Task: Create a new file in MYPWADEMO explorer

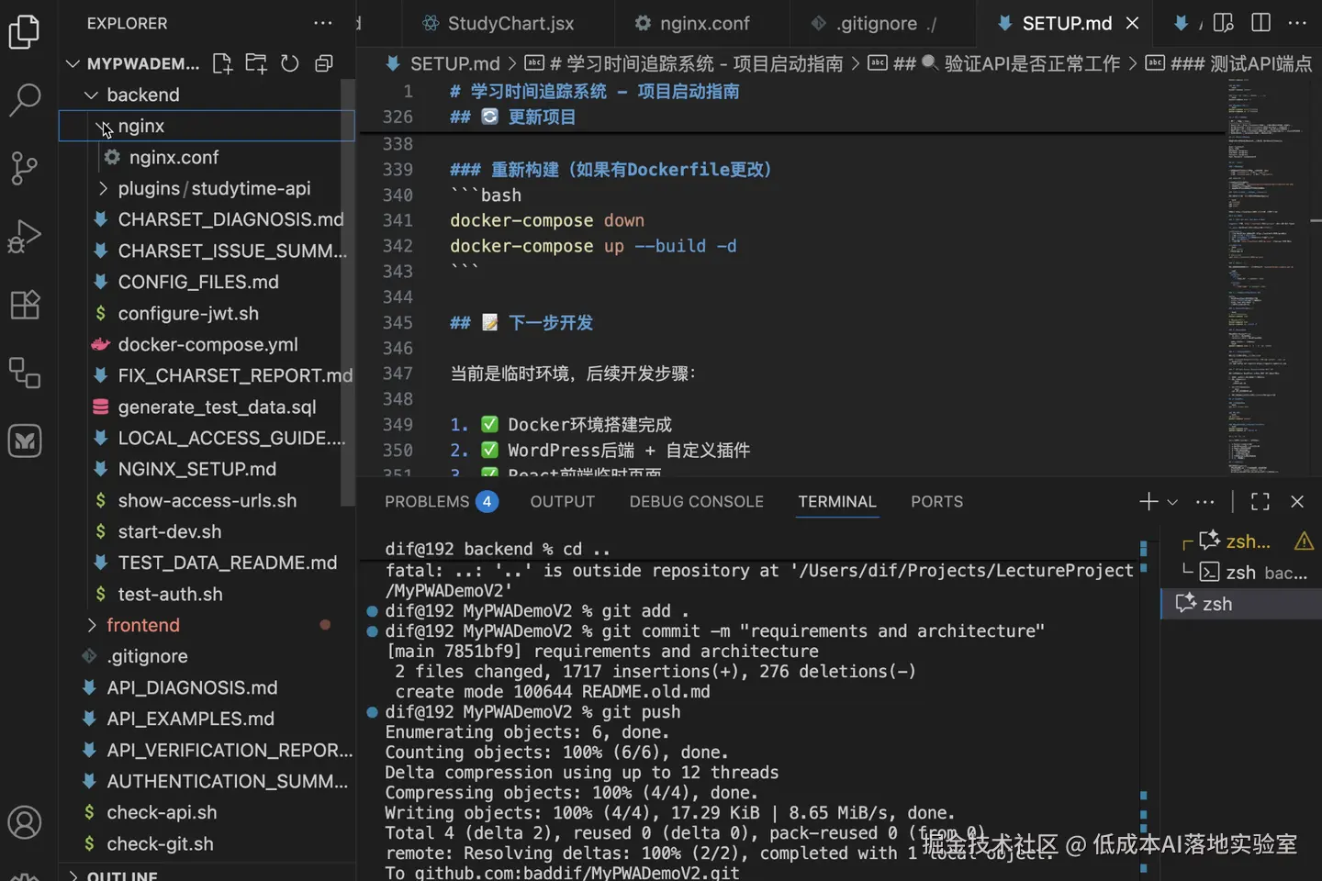Action: tap(222, 63)
